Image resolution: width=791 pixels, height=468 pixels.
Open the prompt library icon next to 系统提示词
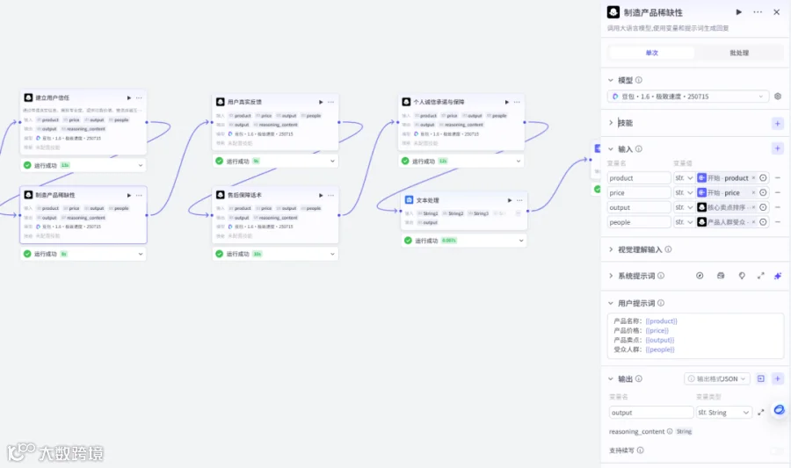[x=721, y=276]
